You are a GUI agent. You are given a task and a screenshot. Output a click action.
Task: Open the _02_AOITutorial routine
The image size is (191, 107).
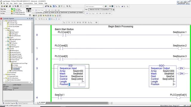point(17,67)
